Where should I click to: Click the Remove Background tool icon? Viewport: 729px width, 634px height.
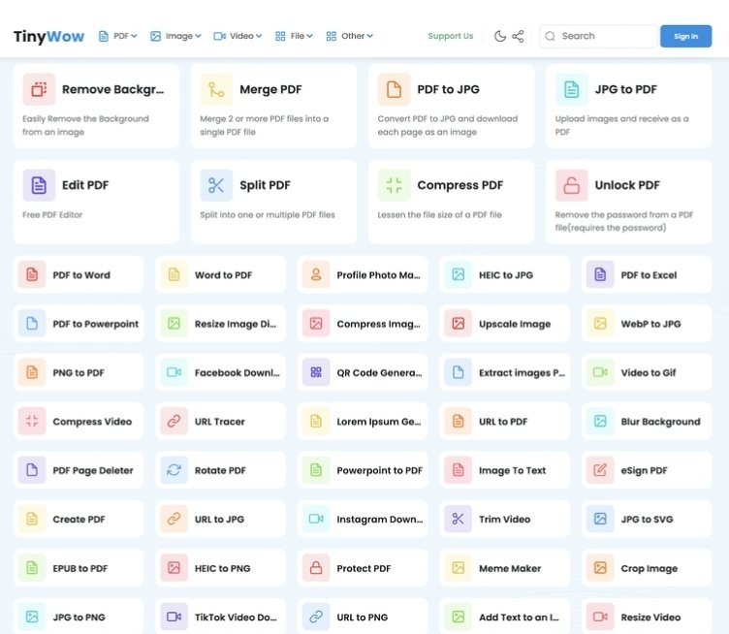[39, 89]
